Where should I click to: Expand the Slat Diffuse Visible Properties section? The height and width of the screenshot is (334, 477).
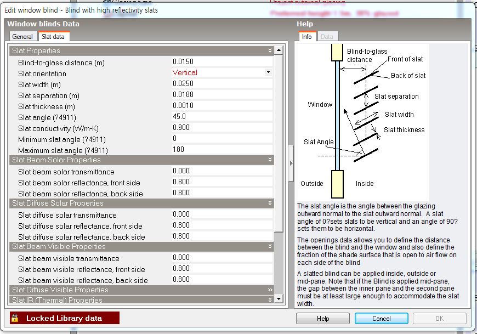(x=270, y=290)
